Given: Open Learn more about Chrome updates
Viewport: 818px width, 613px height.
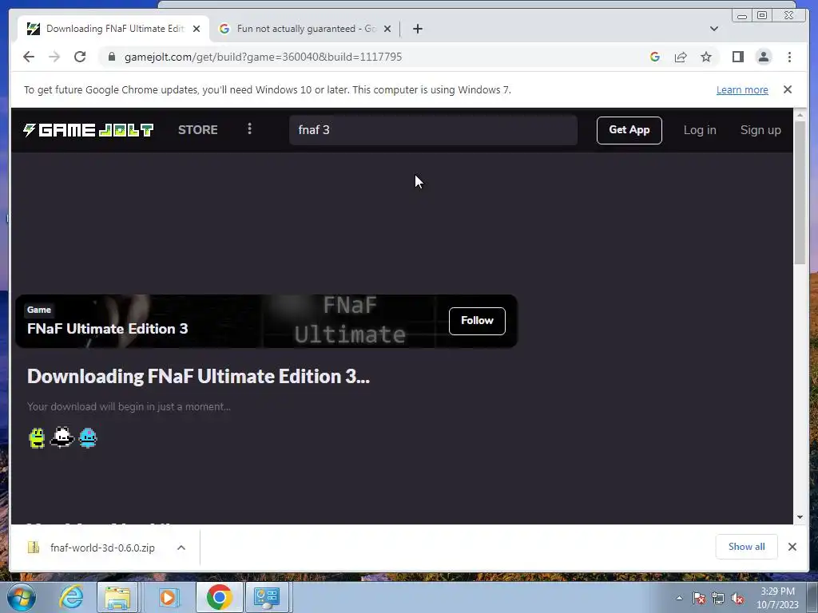Looking at the screenshot, I should [742, 89].
